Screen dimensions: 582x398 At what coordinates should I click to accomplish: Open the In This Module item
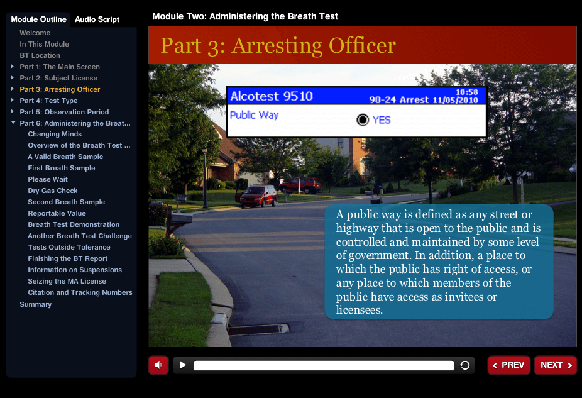click(44, 44)
